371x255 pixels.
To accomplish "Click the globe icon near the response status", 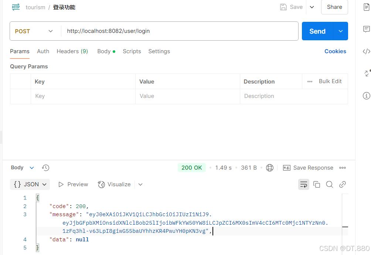I will [270, 167].
